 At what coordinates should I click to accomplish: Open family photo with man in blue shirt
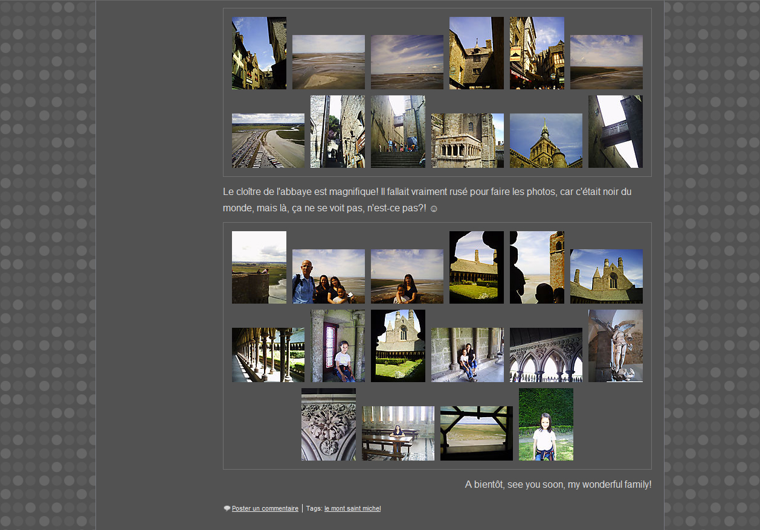328,276
